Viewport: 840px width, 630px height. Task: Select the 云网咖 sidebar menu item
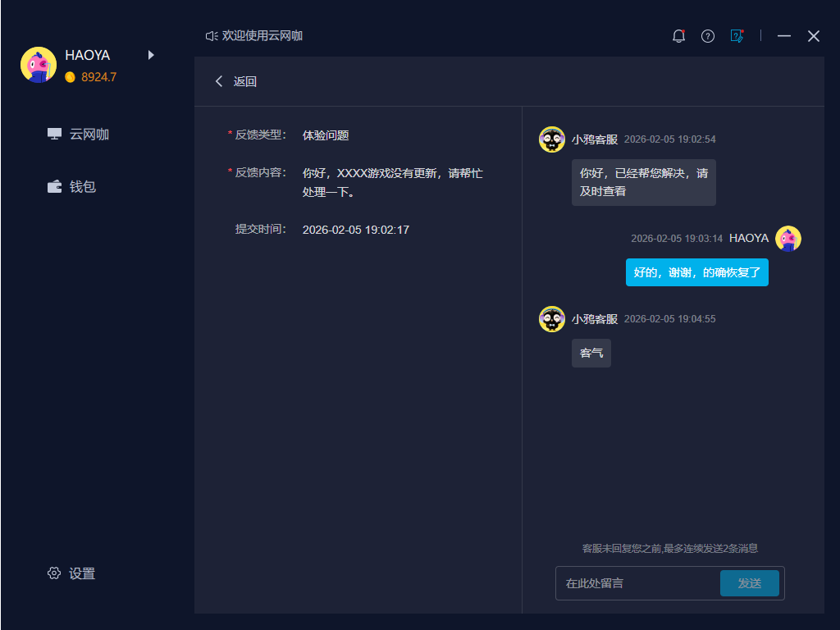pos(89,135)
